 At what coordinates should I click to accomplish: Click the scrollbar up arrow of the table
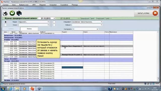[158, 32]
